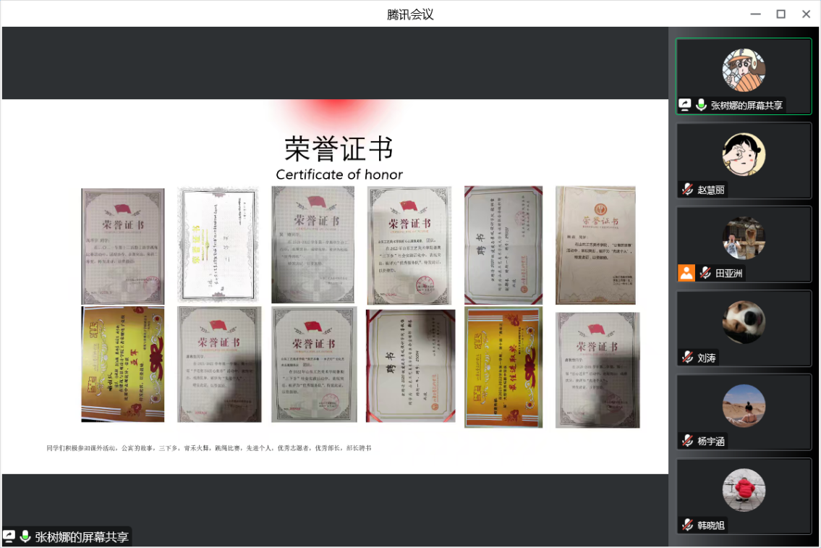Select 赵慧丽's avatar tile
The width and height of the screenshot is (821, 548).
coord(743,154)
